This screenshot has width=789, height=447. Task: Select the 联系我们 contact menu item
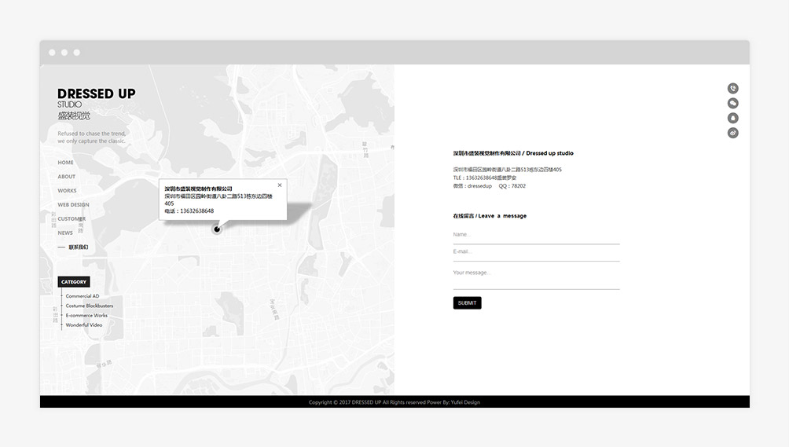click(79, 247)
